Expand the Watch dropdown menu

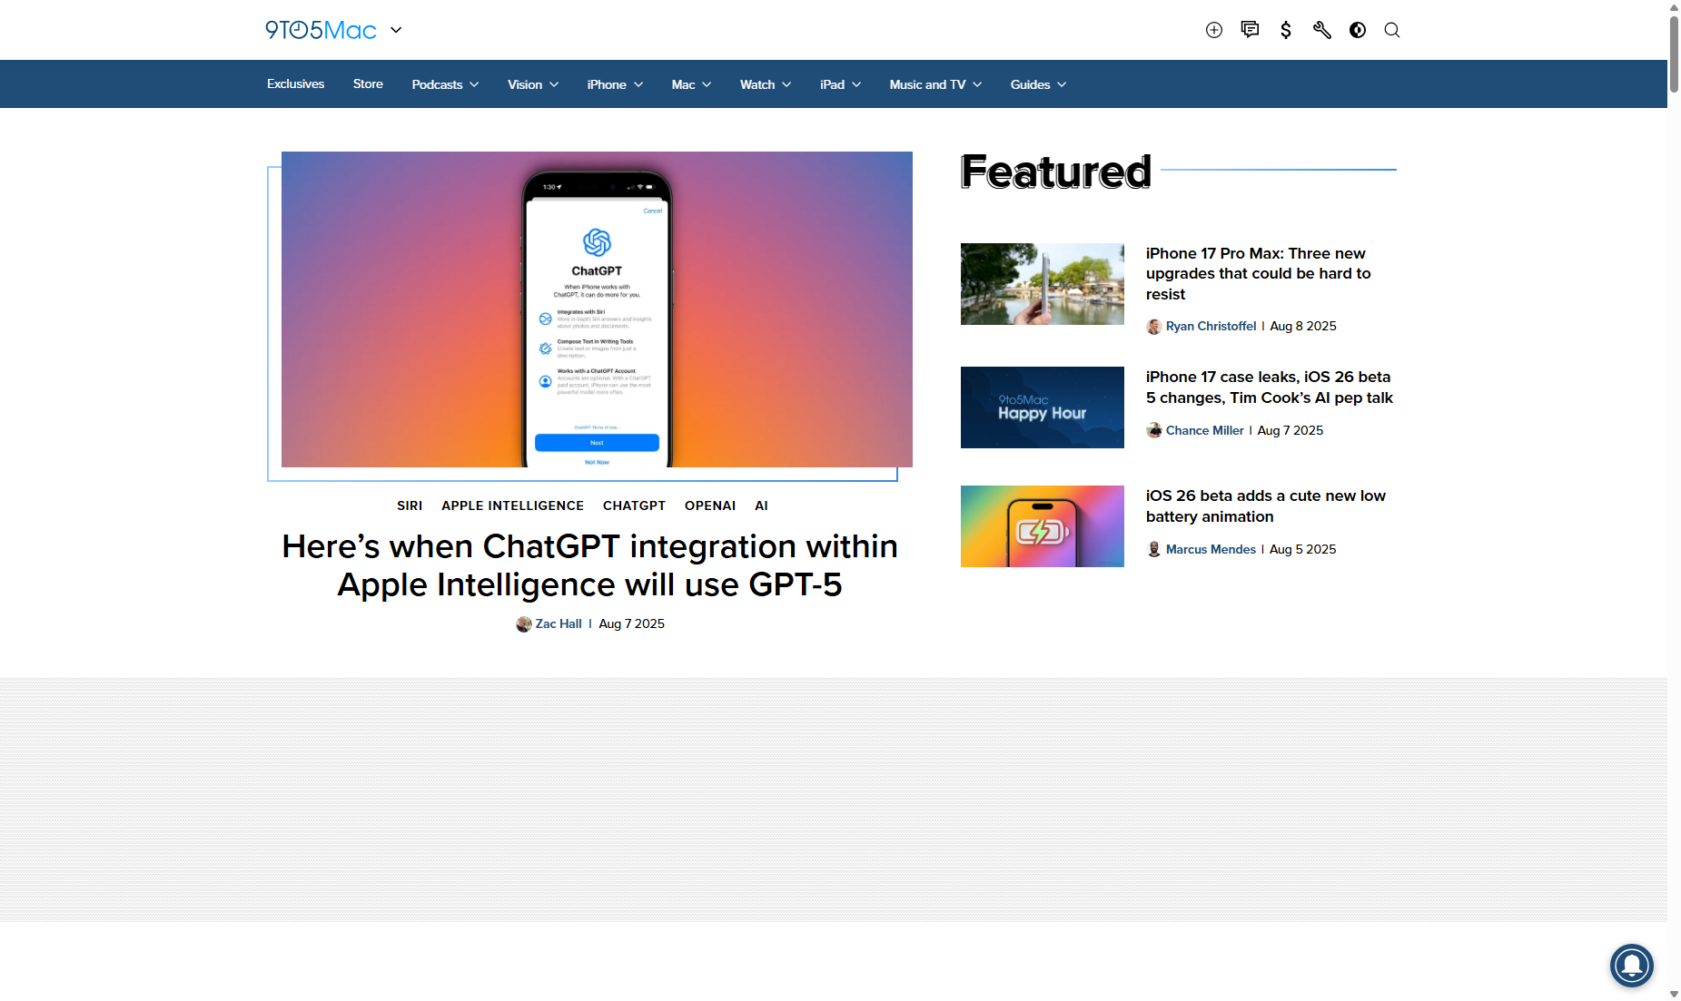coord(766,84)
